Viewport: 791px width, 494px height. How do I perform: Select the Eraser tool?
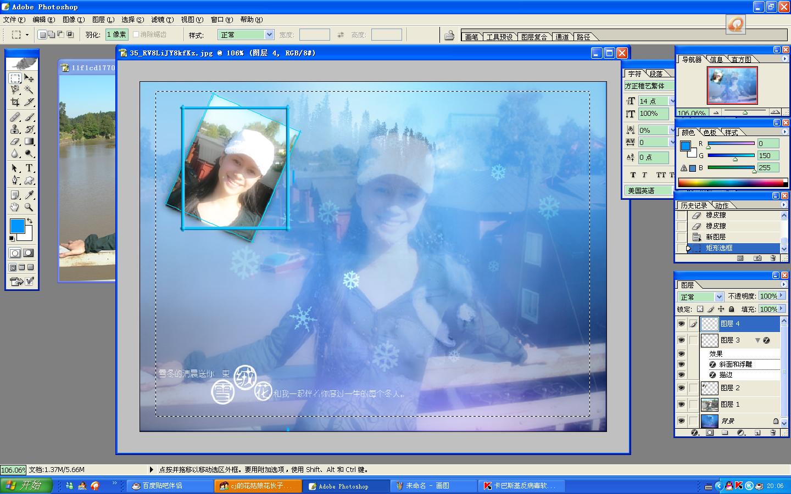pyautogui.click(x=15, y=141)
